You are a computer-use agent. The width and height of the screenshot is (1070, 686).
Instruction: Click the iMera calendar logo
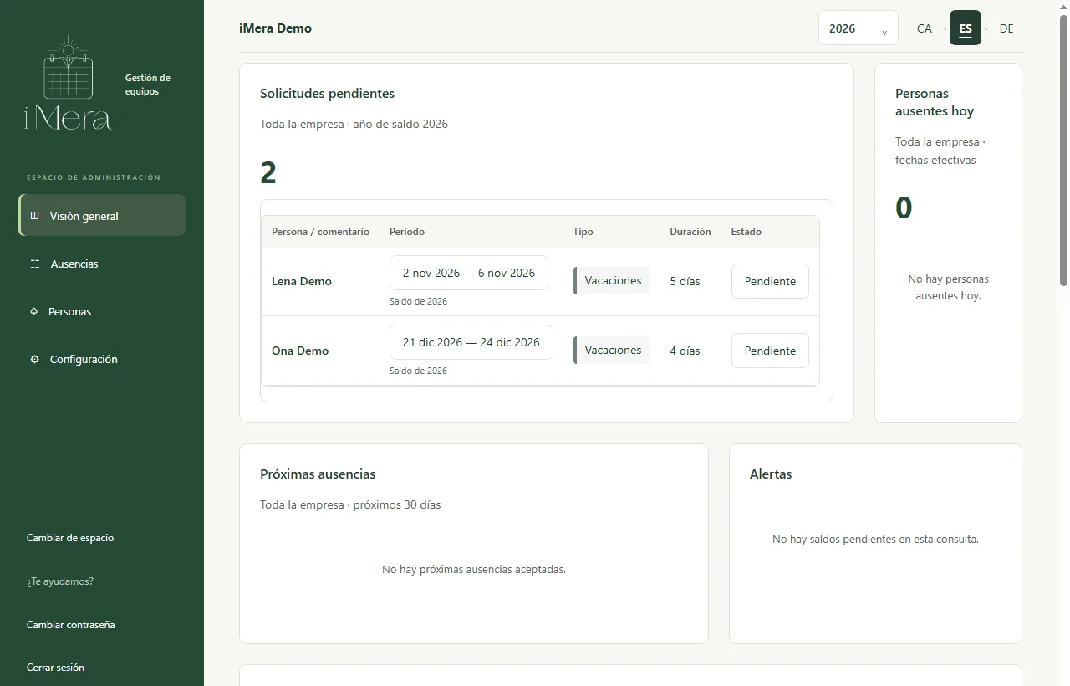[x=68, y=83]
